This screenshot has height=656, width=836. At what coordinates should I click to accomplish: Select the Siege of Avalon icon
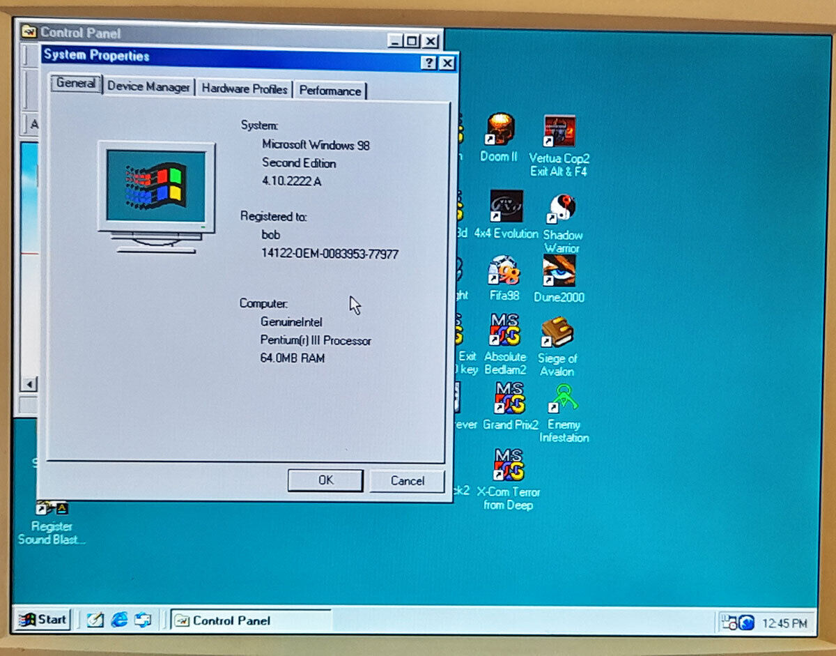557,346
